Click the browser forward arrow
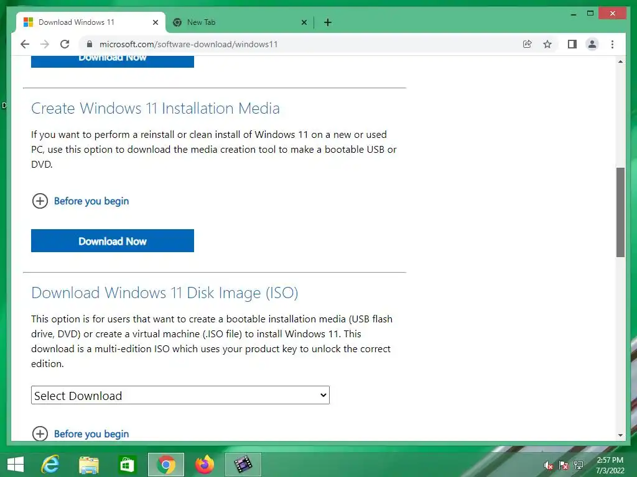 point(45,44)
